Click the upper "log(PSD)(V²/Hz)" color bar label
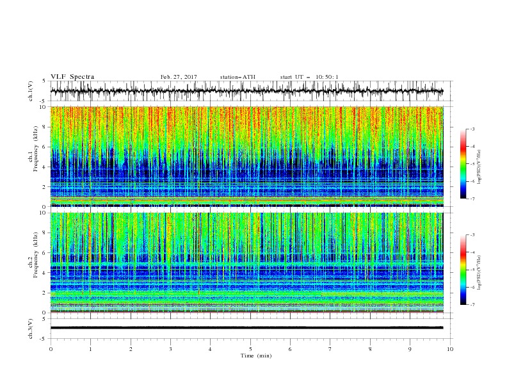The height and width of the screenshot is (392, 507). pyautogui.click(x=479, y=167)
